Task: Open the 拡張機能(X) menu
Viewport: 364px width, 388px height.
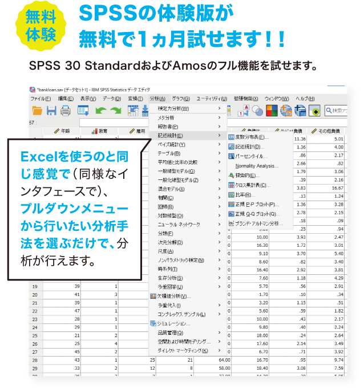Action: click(246, 99)
